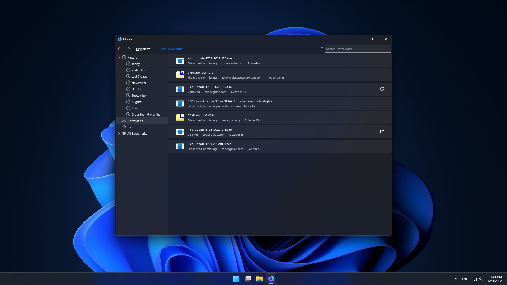Image resolution: width=507 pixels, height=285 pixels.
Task: Select klcp_update_1721_20221001.exe entry
Action: point(280,146)
